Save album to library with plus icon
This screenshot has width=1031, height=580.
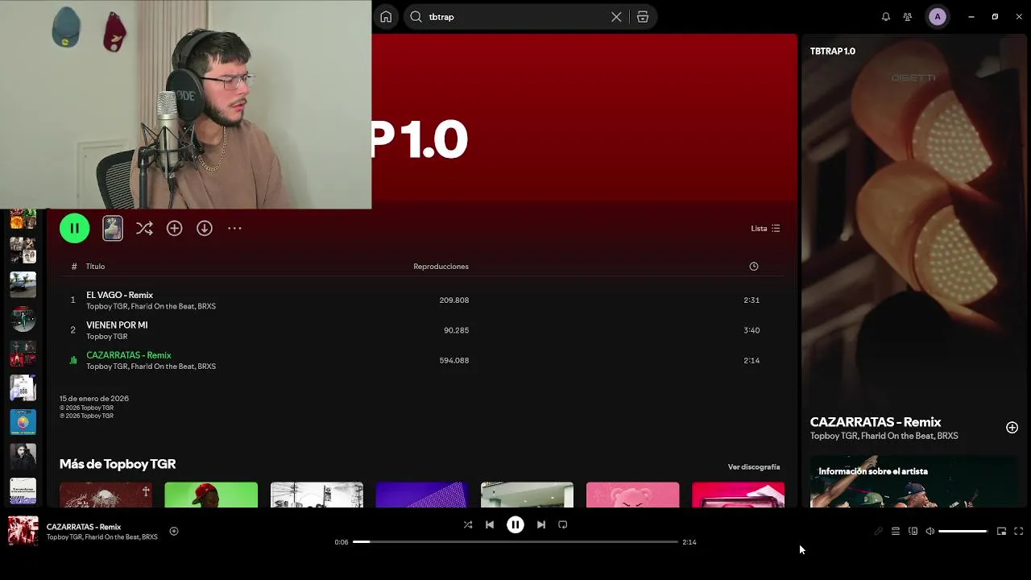click(x=174, y=229)
